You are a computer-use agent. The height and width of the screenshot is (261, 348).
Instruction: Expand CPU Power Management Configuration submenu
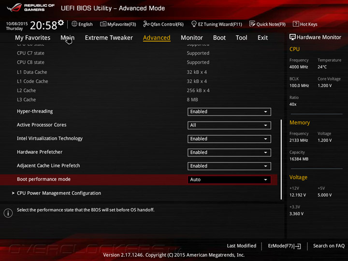[x=59, y=193]
